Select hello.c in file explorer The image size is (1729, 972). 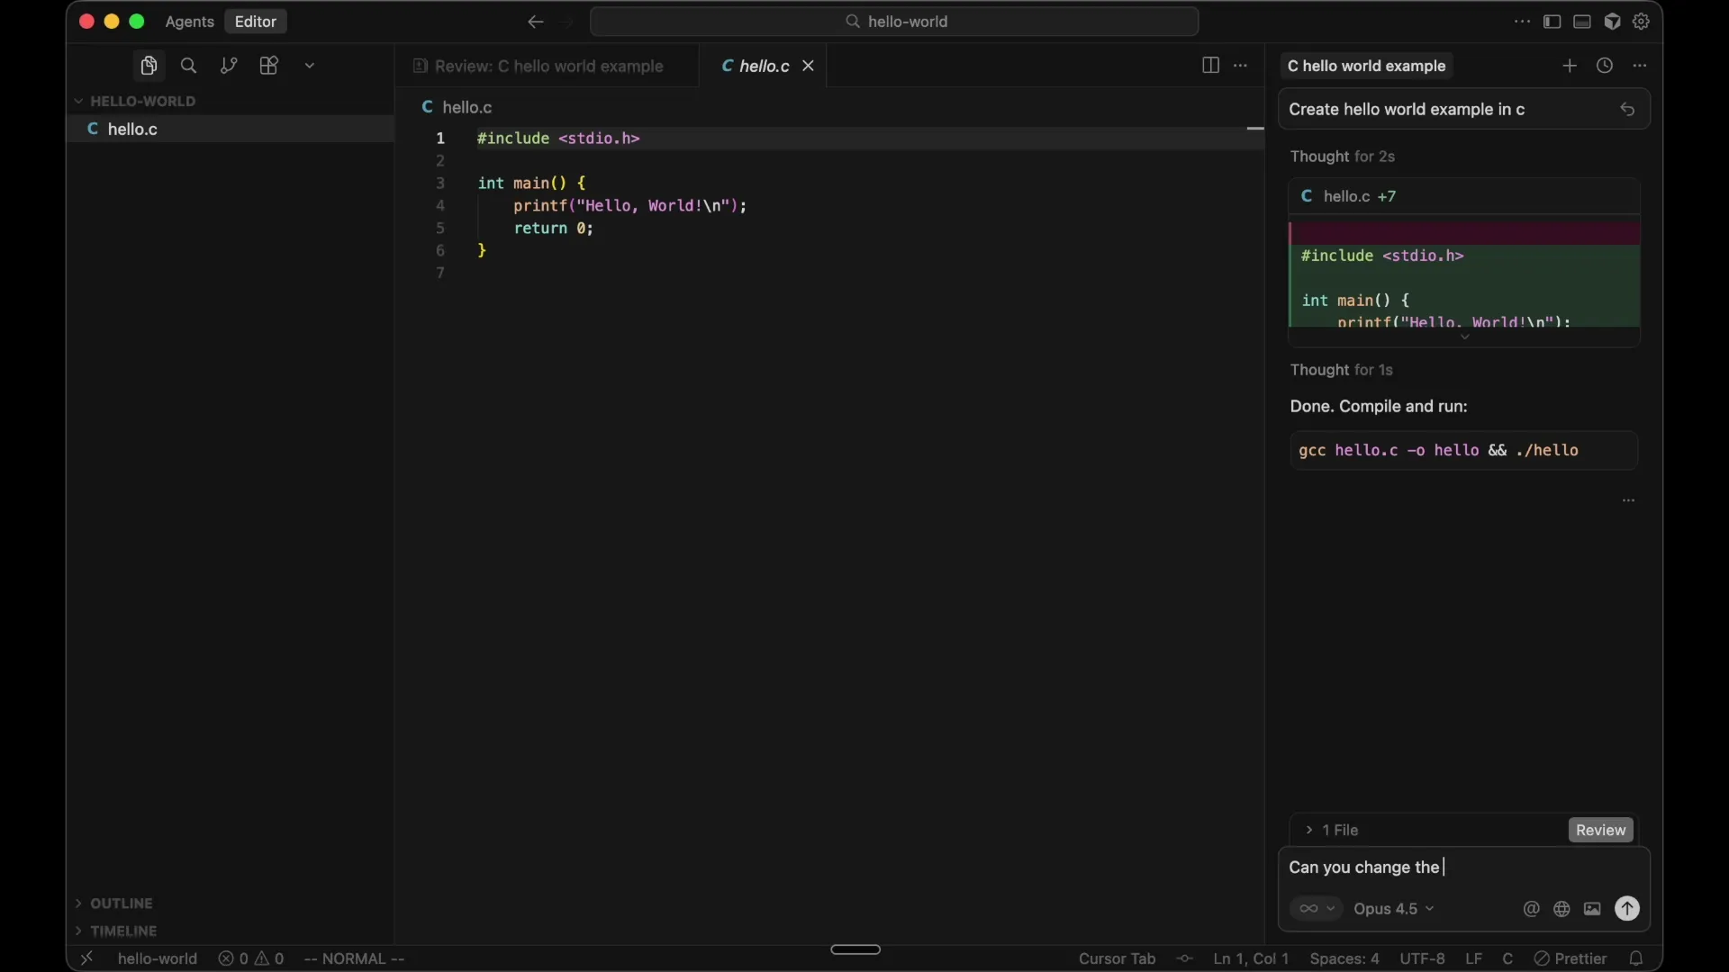point(133,130)
